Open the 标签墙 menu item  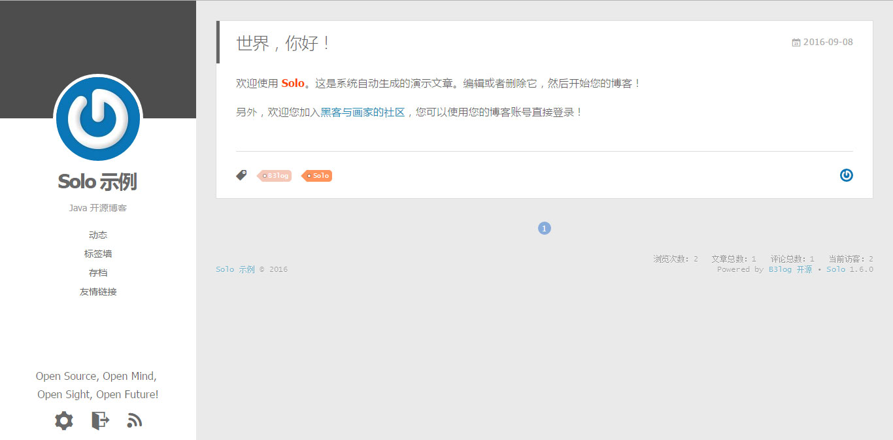(x=98, y=254)
